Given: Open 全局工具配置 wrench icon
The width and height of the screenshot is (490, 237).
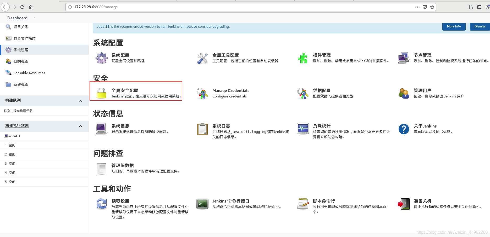Looking at the screenshot, I should tap(202, 58).
